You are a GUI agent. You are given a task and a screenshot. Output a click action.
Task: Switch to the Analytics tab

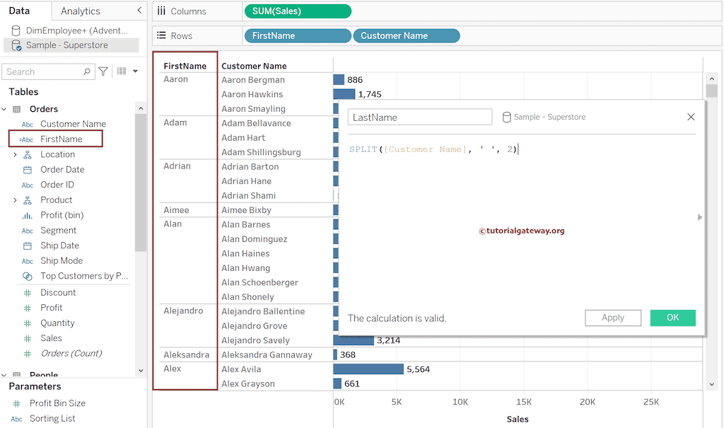(x=81, y=11)
